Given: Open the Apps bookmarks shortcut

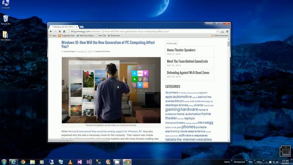Looking at the screenshot, I should pos(53,36).
